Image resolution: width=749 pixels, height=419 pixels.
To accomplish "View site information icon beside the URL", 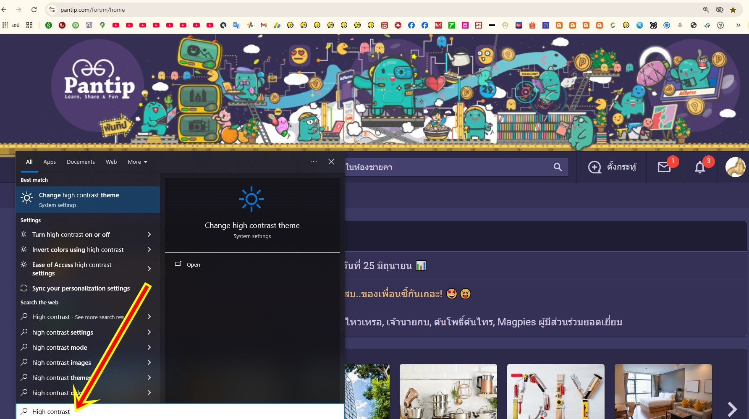I will [52, 10].
